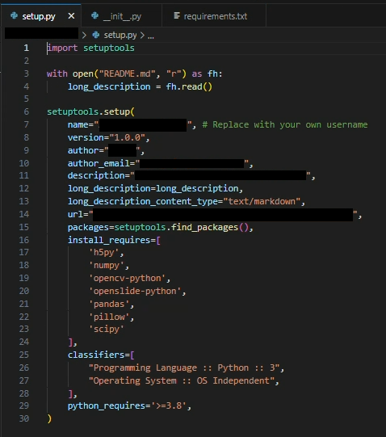
Task: Click the chevron after setup.py breadcrumb
Action: click(142, 35)
